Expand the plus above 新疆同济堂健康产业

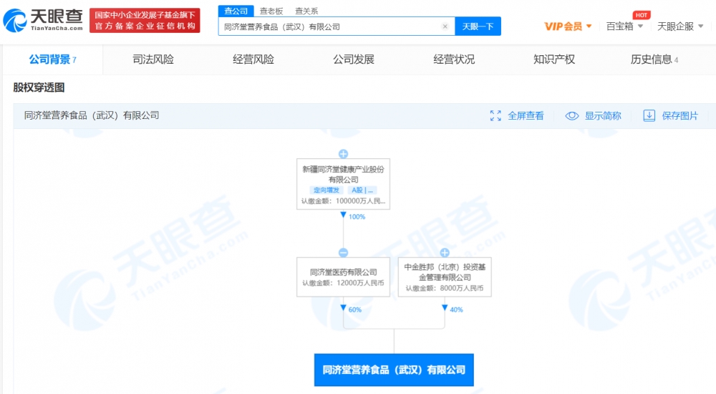(x=344, y=154)
